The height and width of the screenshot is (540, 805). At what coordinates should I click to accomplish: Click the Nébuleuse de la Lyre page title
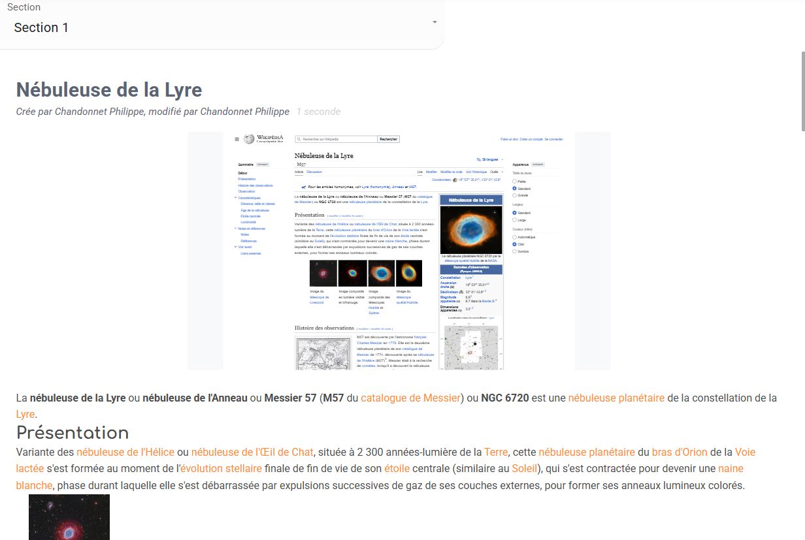pos(109,89)
